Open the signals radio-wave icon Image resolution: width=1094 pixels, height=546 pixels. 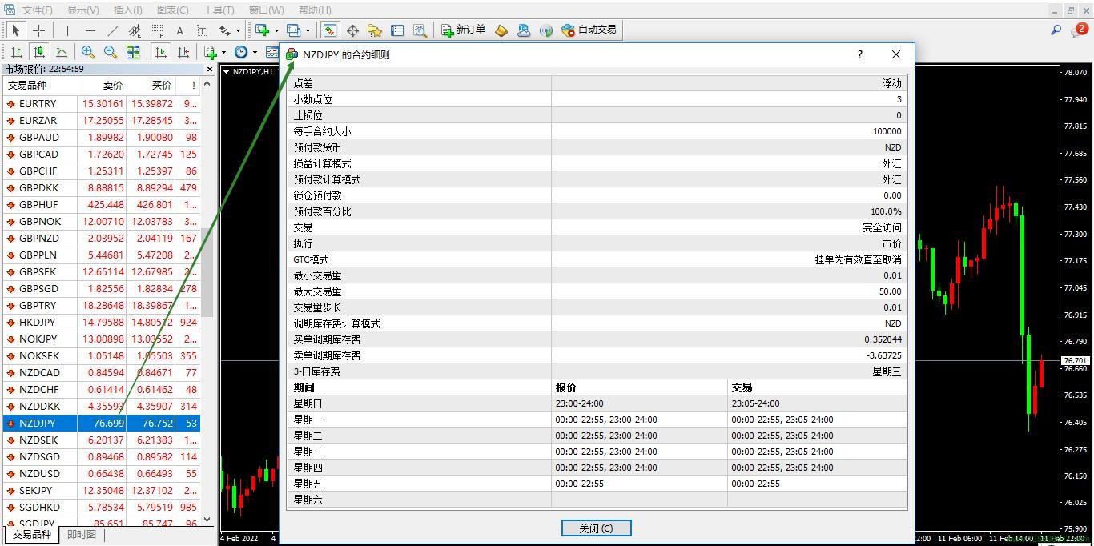coord(546,30)
